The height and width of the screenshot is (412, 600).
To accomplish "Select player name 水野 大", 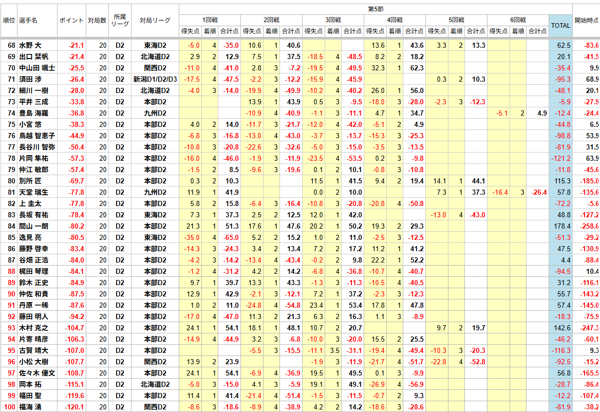I will pyautogui.click(x=30, y=46).
